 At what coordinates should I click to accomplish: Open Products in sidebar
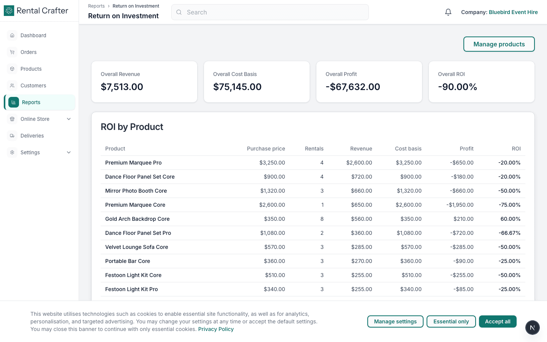[40, 69]
